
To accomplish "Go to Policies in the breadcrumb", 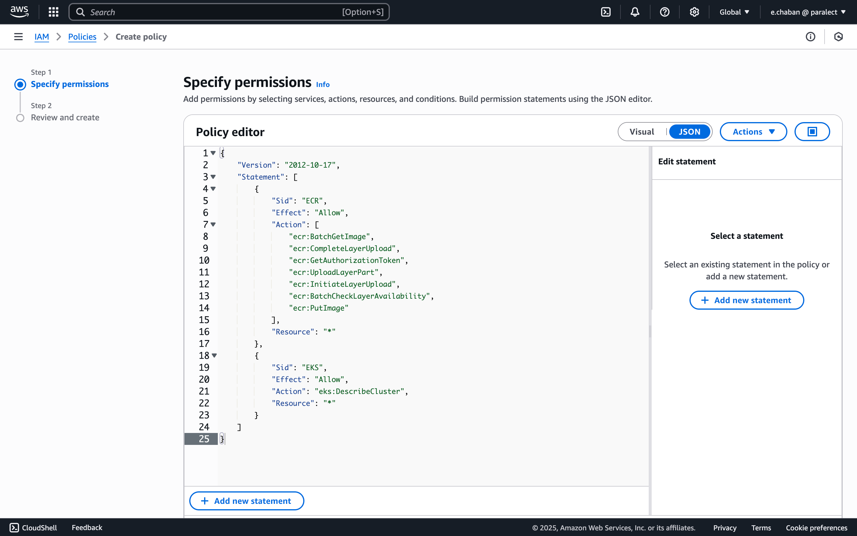I will click(82, 37).
